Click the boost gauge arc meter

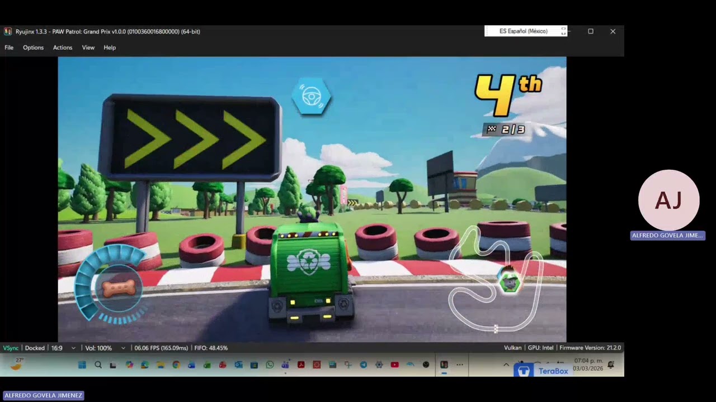coord(109,285)
